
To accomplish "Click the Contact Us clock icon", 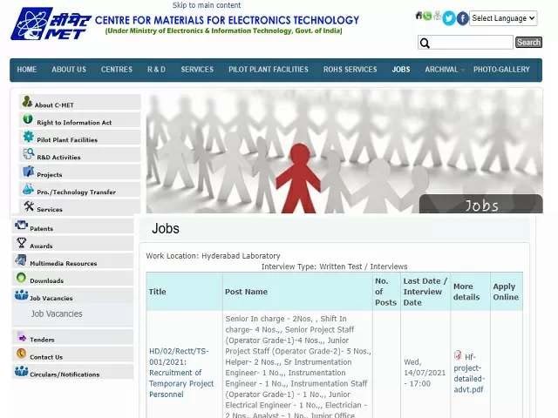I will click(21, 354).
